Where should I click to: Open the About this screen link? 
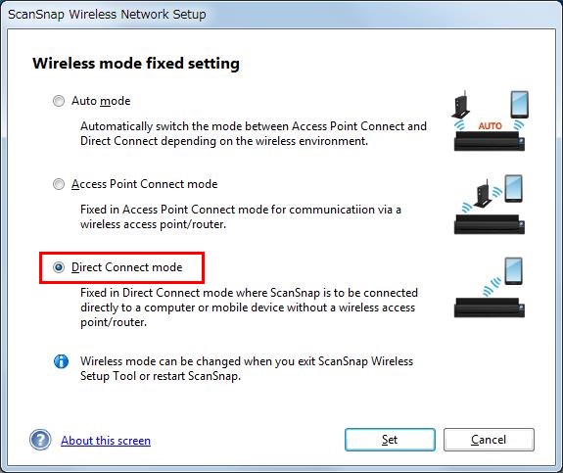[x=106, y=441]
